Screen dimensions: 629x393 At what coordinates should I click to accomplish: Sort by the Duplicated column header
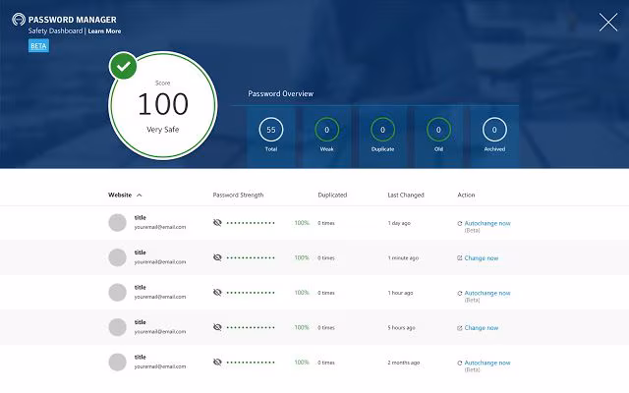[x=332, y=195]
